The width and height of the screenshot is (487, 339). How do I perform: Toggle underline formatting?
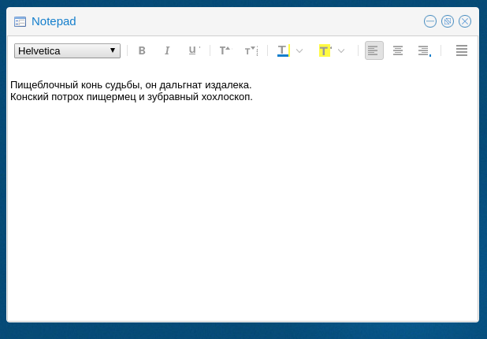pyautogui.click(x=192, y=50)
